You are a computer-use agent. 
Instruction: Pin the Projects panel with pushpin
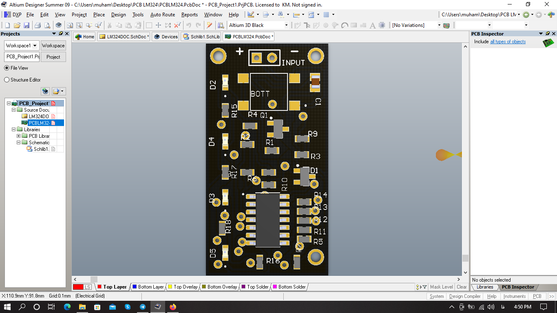point(61,34)
